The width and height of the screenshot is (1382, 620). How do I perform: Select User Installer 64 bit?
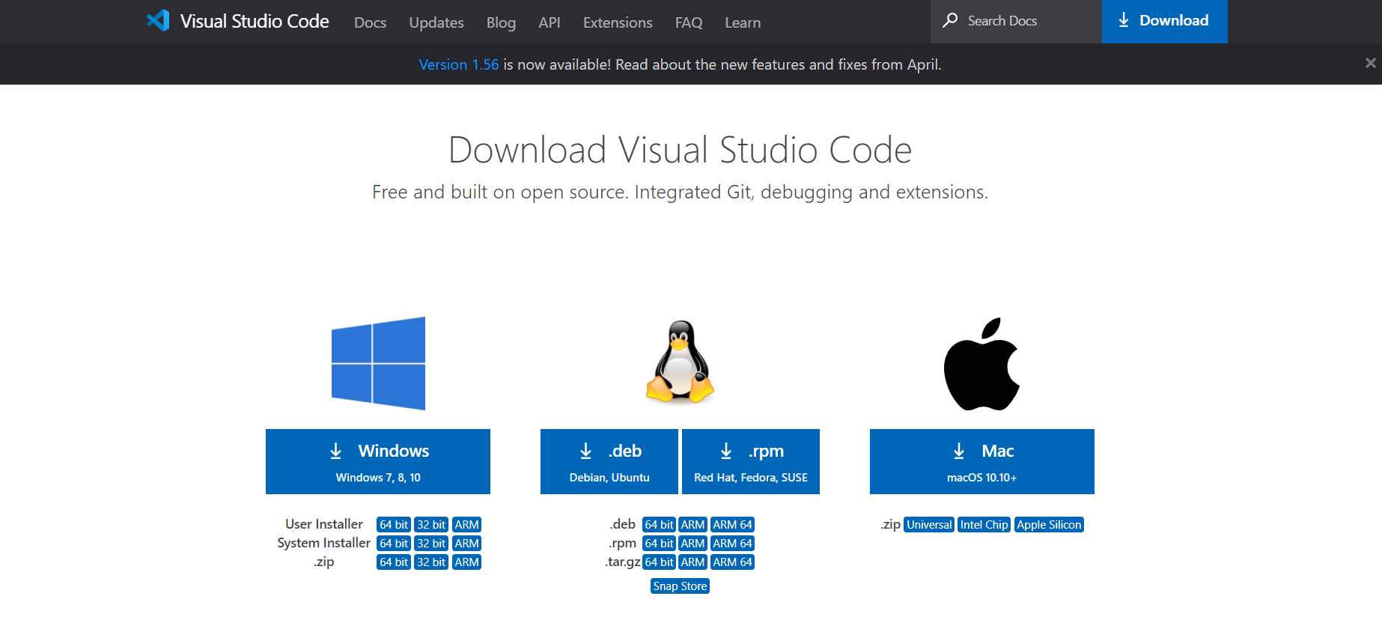pos(394,525)
